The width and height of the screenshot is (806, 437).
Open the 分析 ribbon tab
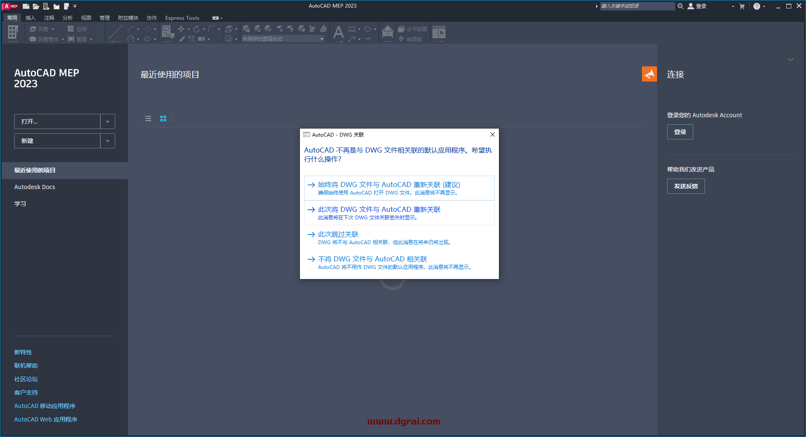(68, 18)
